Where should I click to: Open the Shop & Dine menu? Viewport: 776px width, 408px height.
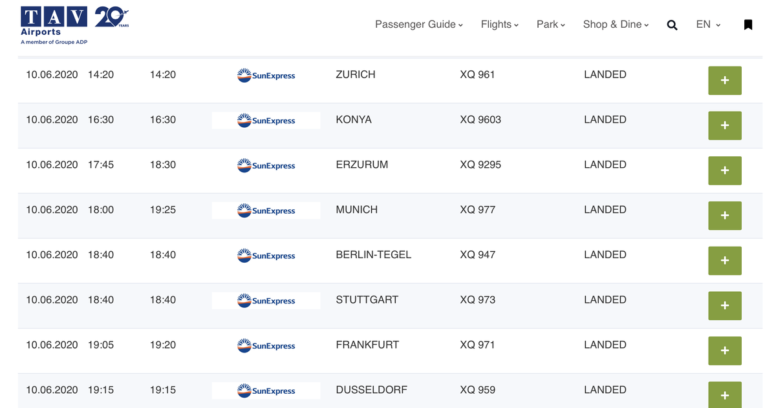pyautogui.click(x=616, y=25)
